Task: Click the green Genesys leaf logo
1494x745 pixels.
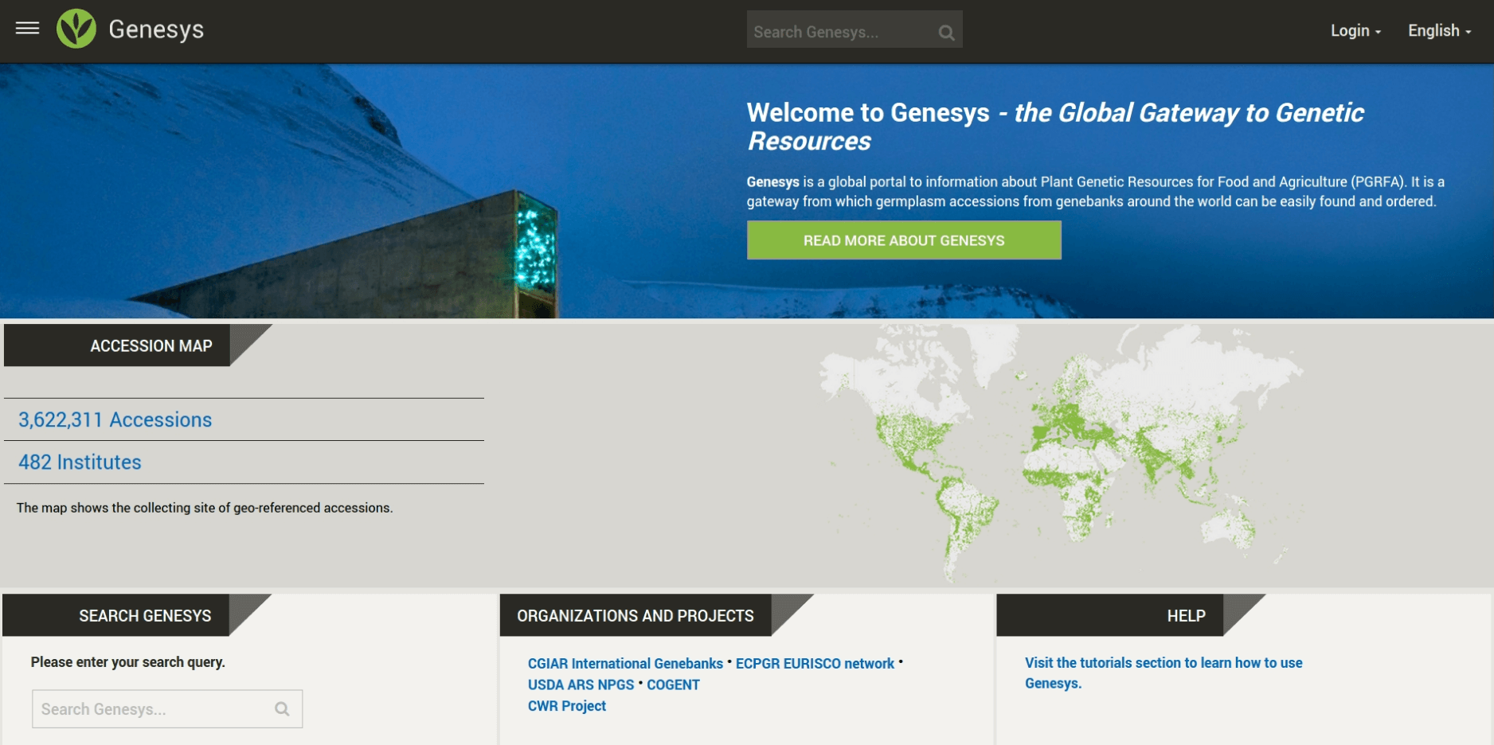Action: (x=76, y=29)
